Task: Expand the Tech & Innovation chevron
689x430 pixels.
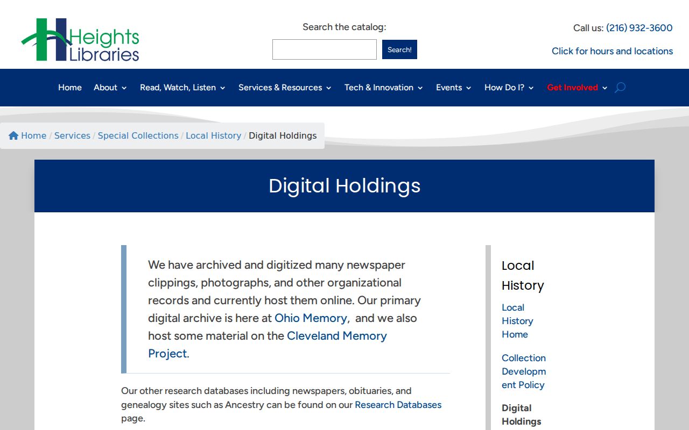Action: click(x=420, y=88)
